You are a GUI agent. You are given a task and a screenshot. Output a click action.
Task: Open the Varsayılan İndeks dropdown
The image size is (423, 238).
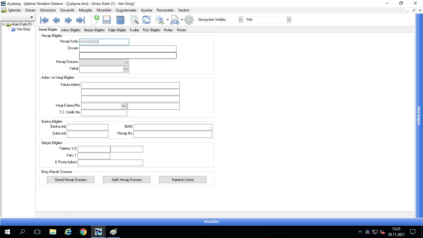point(241,20)
